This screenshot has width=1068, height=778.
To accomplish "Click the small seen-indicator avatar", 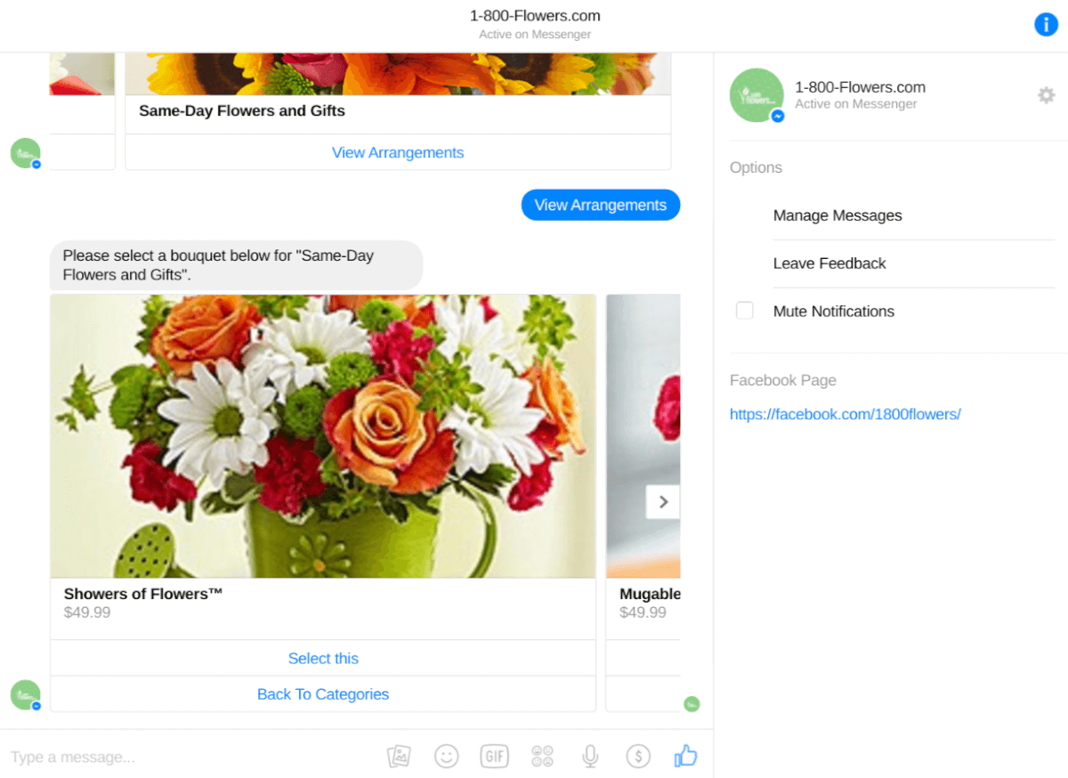I will pos(692,704).
